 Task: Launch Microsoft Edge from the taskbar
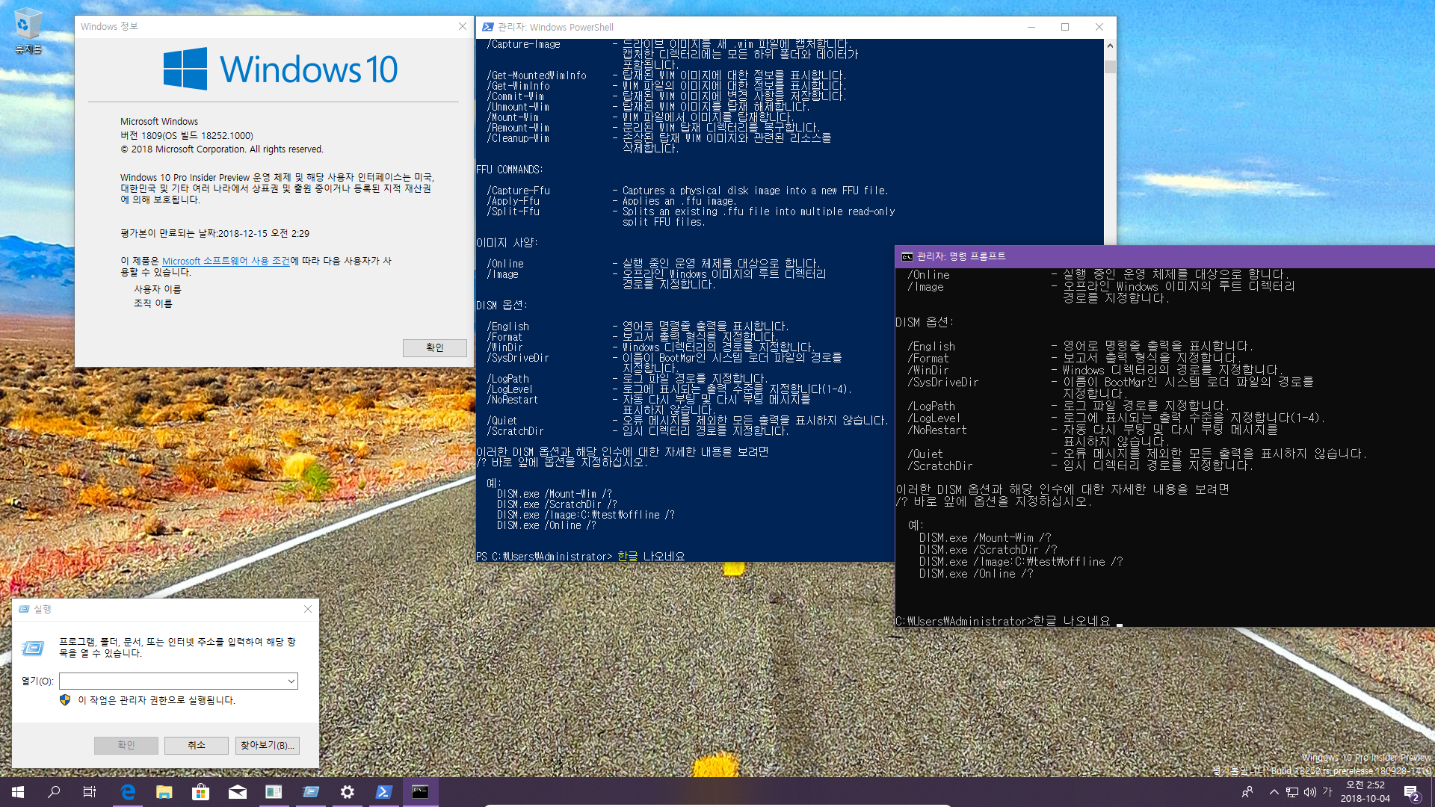[x=128, y=792]
